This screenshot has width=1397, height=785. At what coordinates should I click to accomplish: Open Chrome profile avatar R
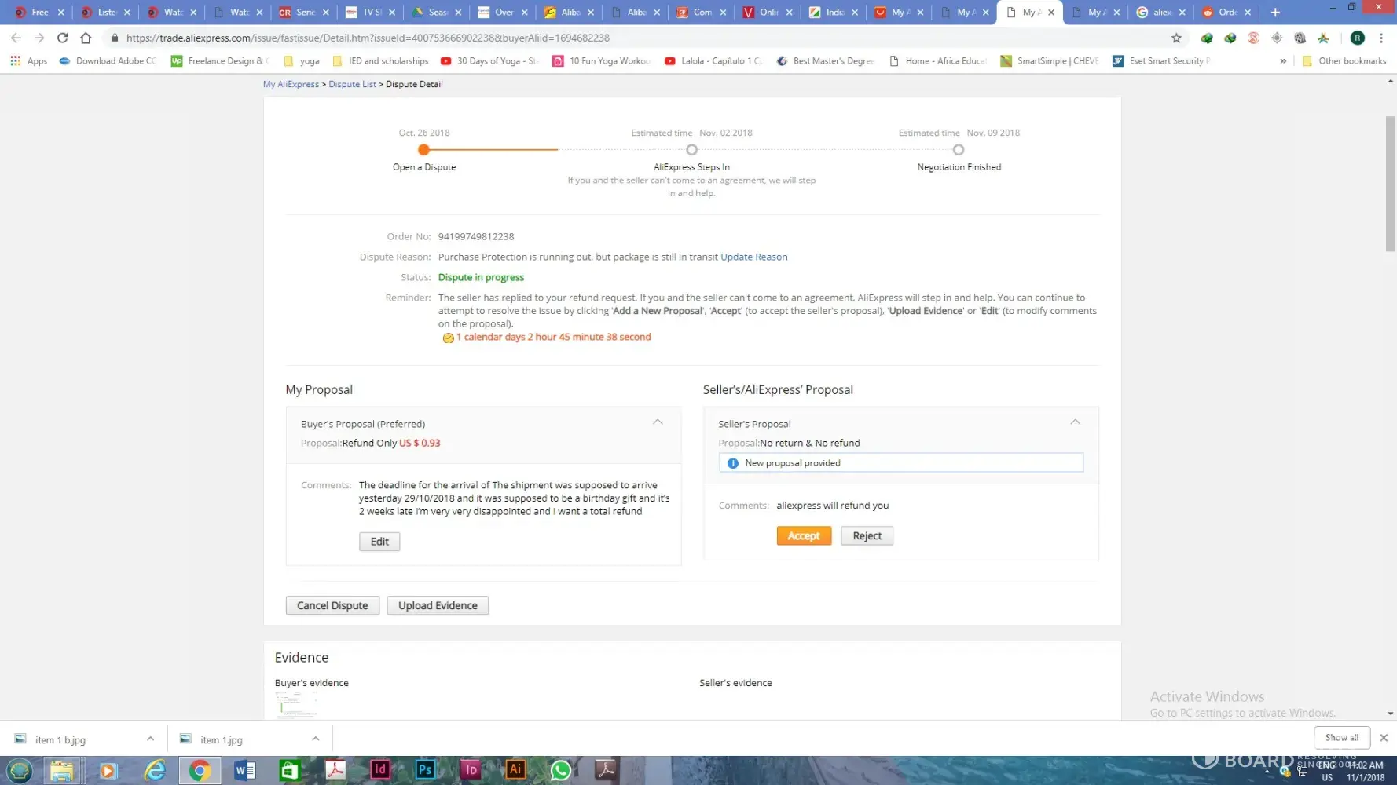[1358, 38]
